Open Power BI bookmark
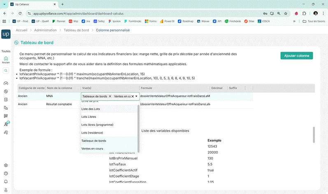Viewport: 328px width, 194px height. click(167, 21)
